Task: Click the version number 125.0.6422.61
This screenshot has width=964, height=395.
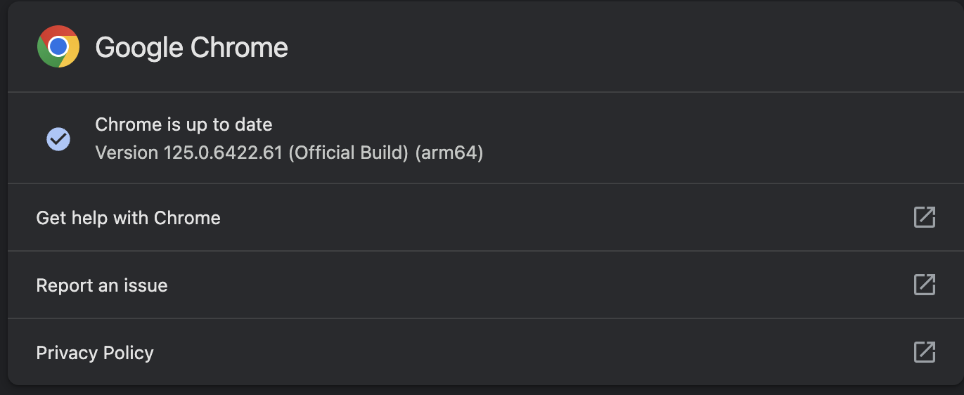Action: tap(224, 153)
